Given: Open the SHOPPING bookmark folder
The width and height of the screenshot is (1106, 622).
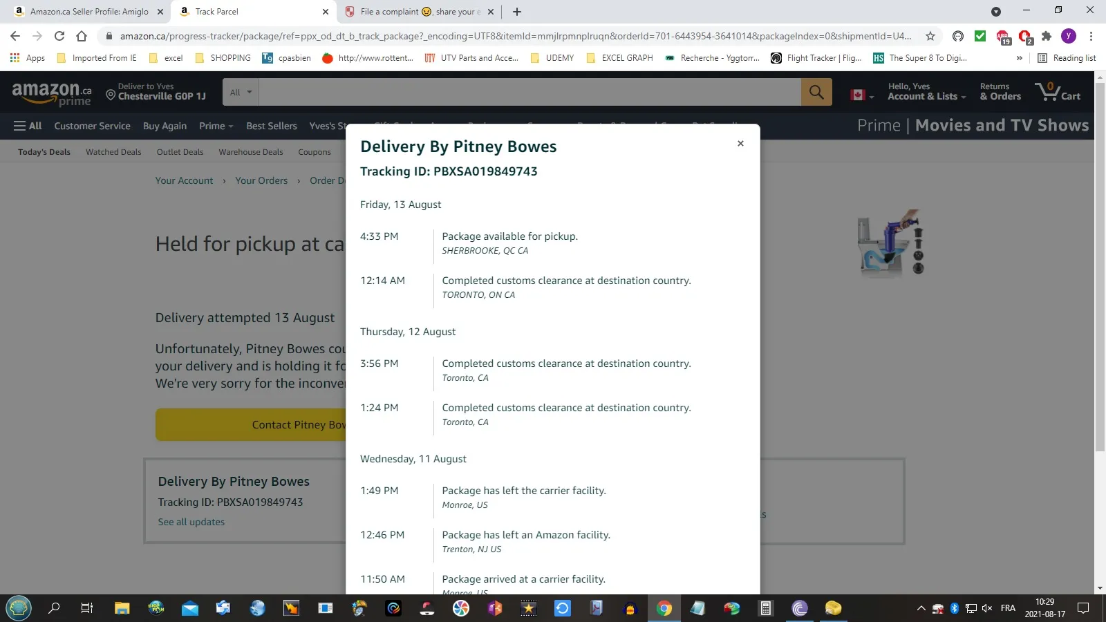Looking at the screenshot, I should click(x=223, y=58).
